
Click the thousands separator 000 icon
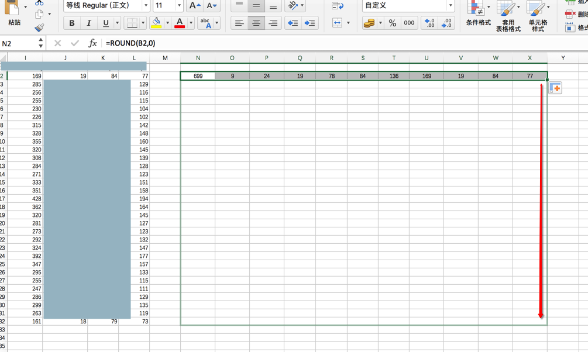[x=409, y=23]
